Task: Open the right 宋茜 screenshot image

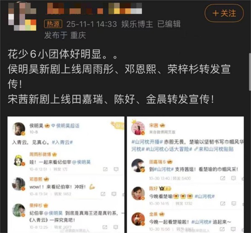Action: click(185, 174)
